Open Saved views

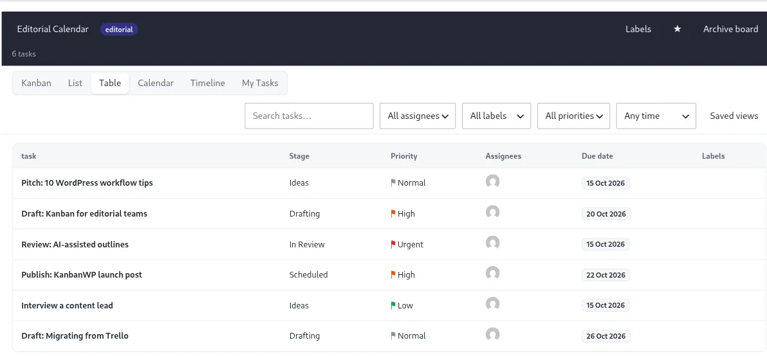point(734,116)
